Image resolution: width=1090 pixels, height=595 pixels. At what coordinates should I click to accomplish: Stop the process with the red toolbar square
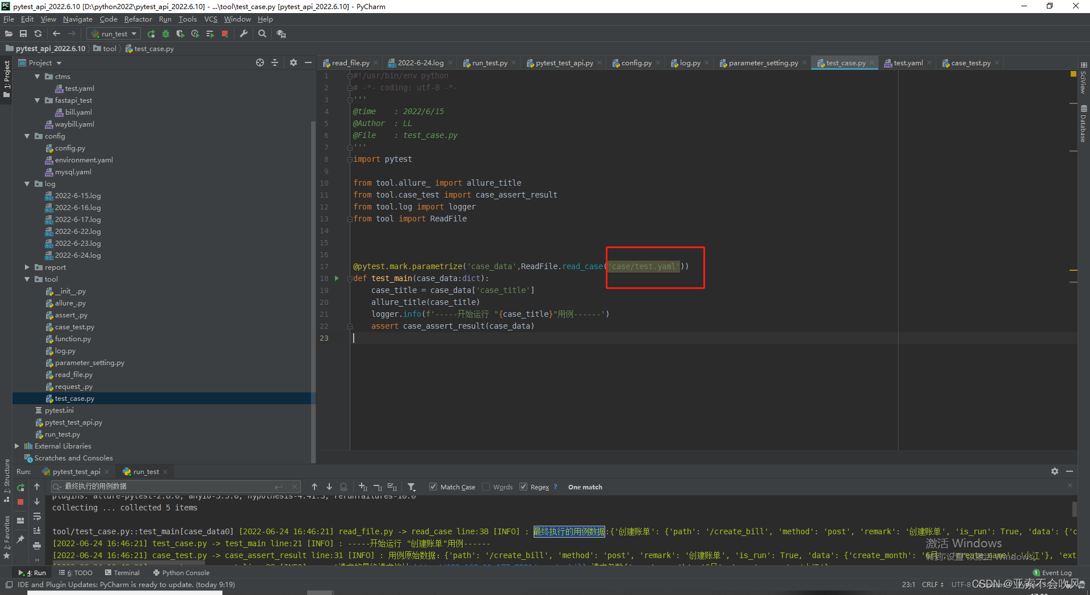point(225,34)
